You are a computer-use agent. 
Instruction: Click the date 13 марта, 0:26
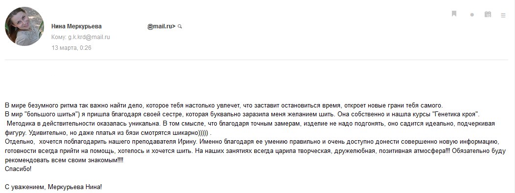pyautogui.click(x=71, y=47)
